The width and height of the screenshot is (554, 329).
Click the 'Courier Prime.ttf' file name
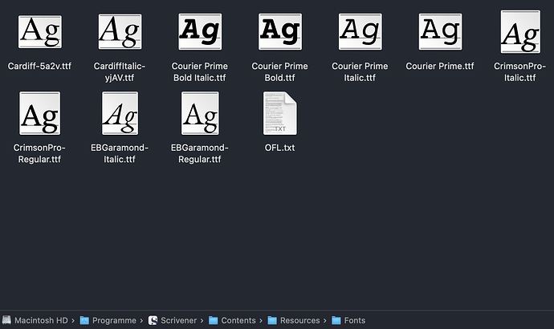pyautogui.click(x=440, y=66)
